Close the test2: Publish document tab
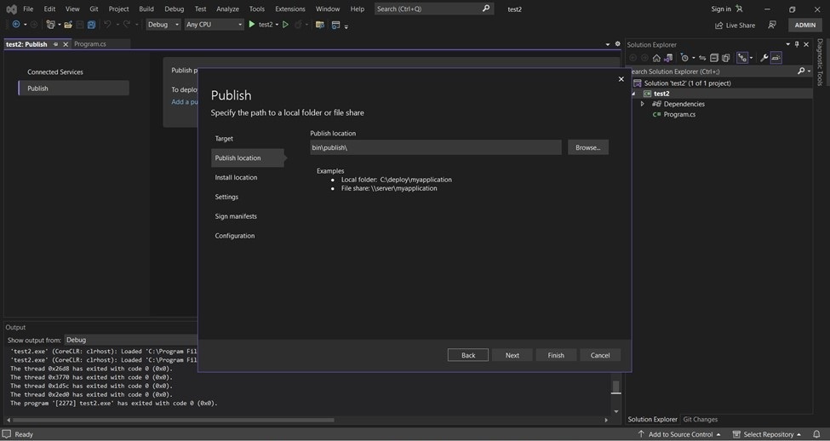 point(66,44)
